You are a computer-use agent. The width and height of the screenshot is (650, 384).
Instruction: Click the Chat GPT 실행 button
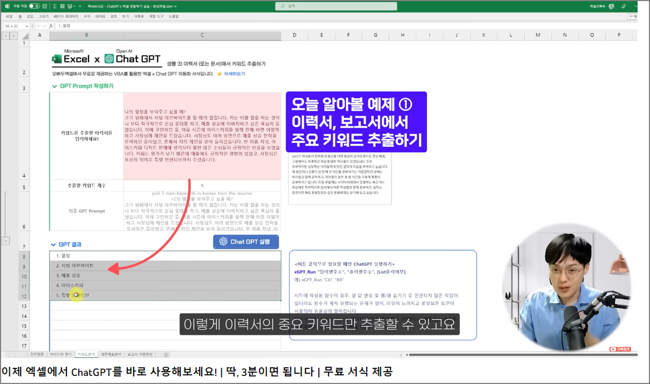246,242
